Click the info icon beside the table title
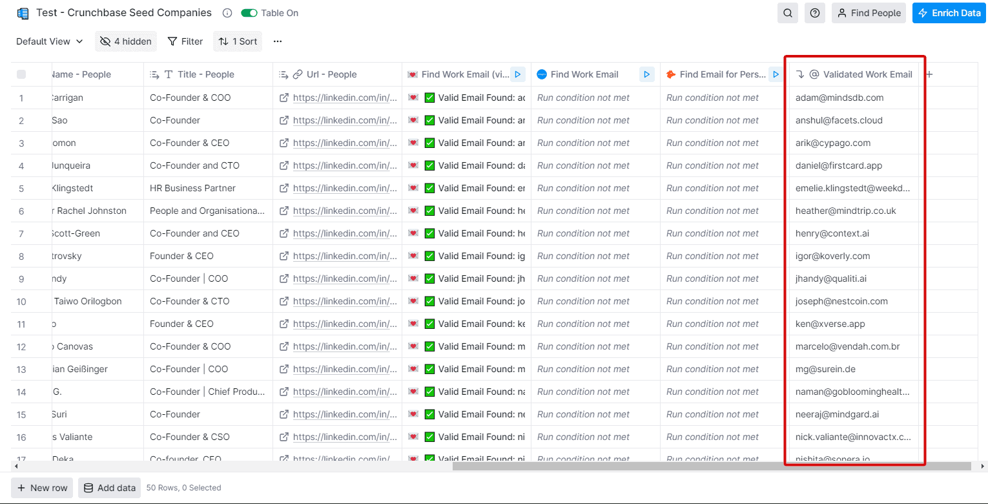The image size is (988, 504). [227, 13]
